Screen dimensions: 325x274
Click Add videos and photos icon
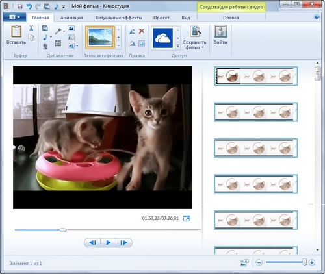coord(45,28)
